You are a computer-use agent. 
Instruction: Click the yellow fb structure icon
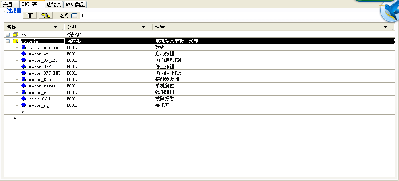coord(16,35)
